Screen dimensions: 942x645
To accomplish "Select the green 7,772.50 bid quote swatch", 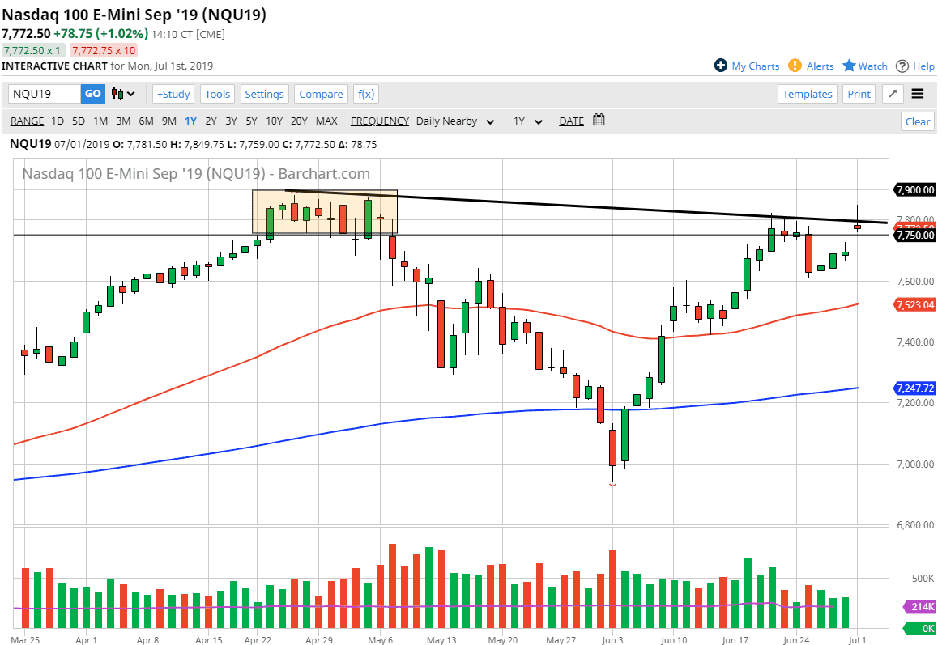I will click(31, 50).
